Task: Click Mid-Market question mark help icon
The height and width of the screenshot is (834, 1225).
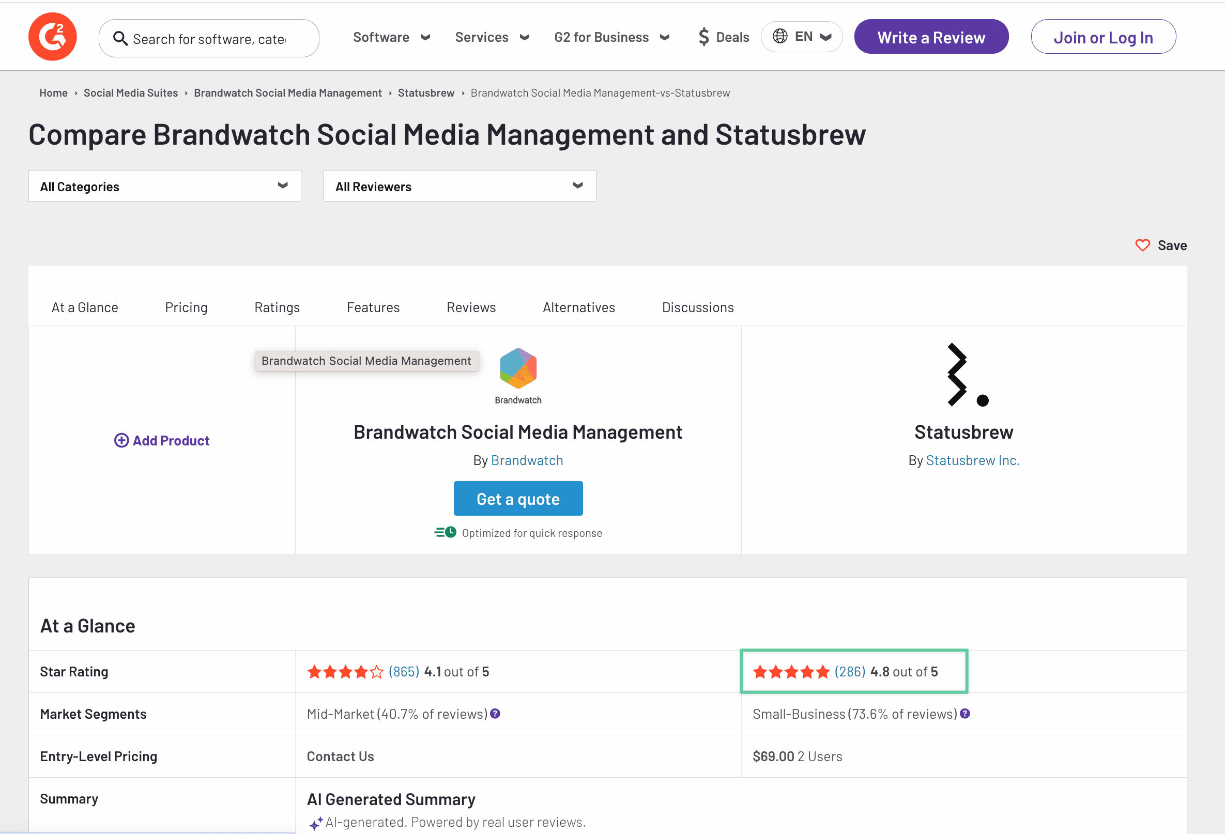Action: click(495, 714)
